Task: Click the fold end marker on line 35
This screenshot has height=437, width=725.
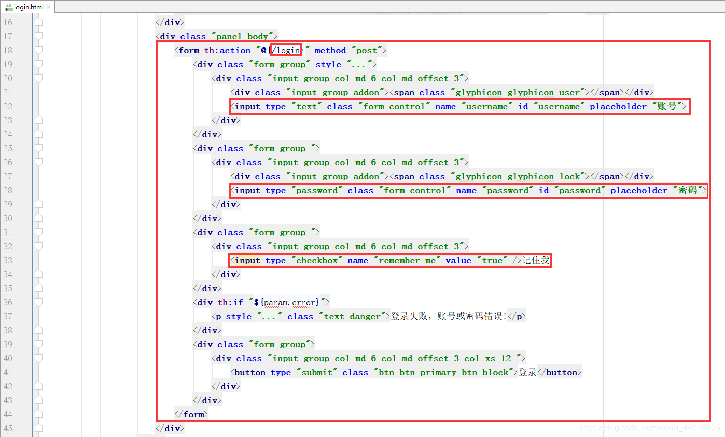Action: coord(38,288)
